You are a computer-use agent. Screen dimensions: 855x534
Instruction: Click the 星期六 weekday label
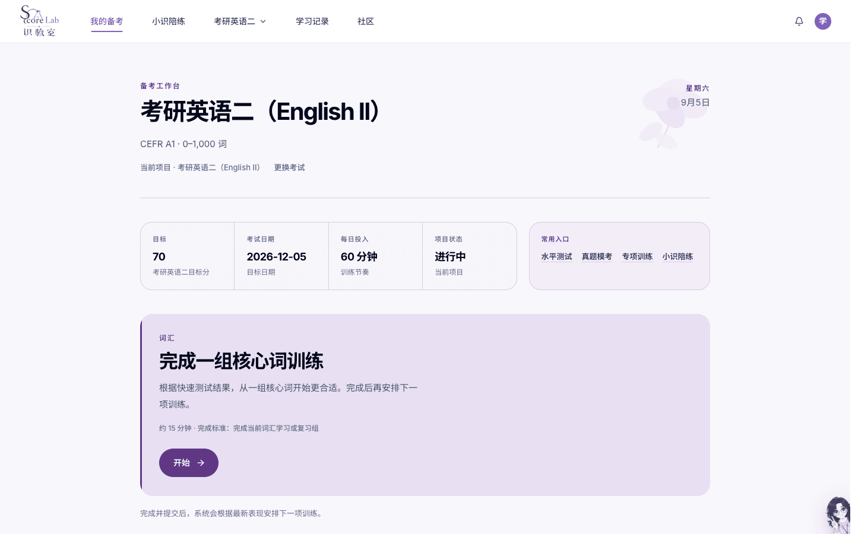(x=698, y=88)
